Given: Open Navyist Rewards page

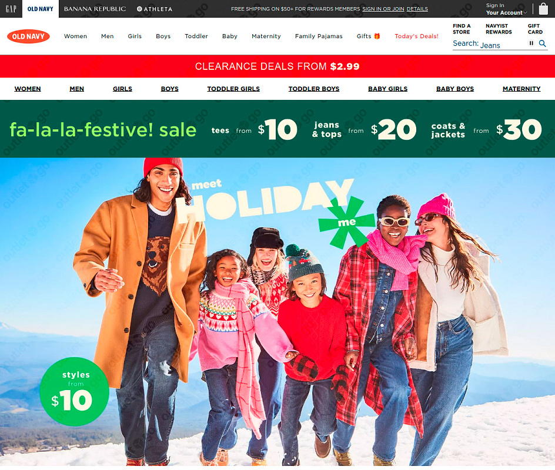Looking at the screenshot, I should (499, 29).
